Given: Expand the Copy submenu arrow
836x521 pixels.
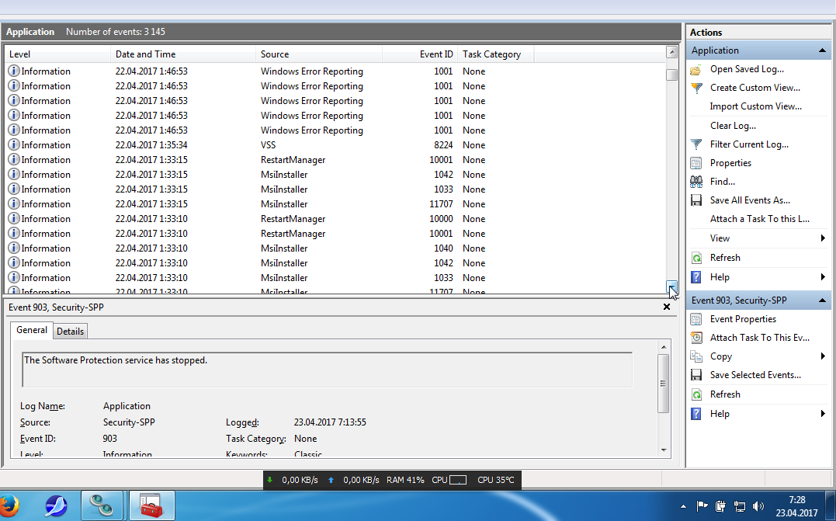Looking at the screenshot, I should coord(823,356).
